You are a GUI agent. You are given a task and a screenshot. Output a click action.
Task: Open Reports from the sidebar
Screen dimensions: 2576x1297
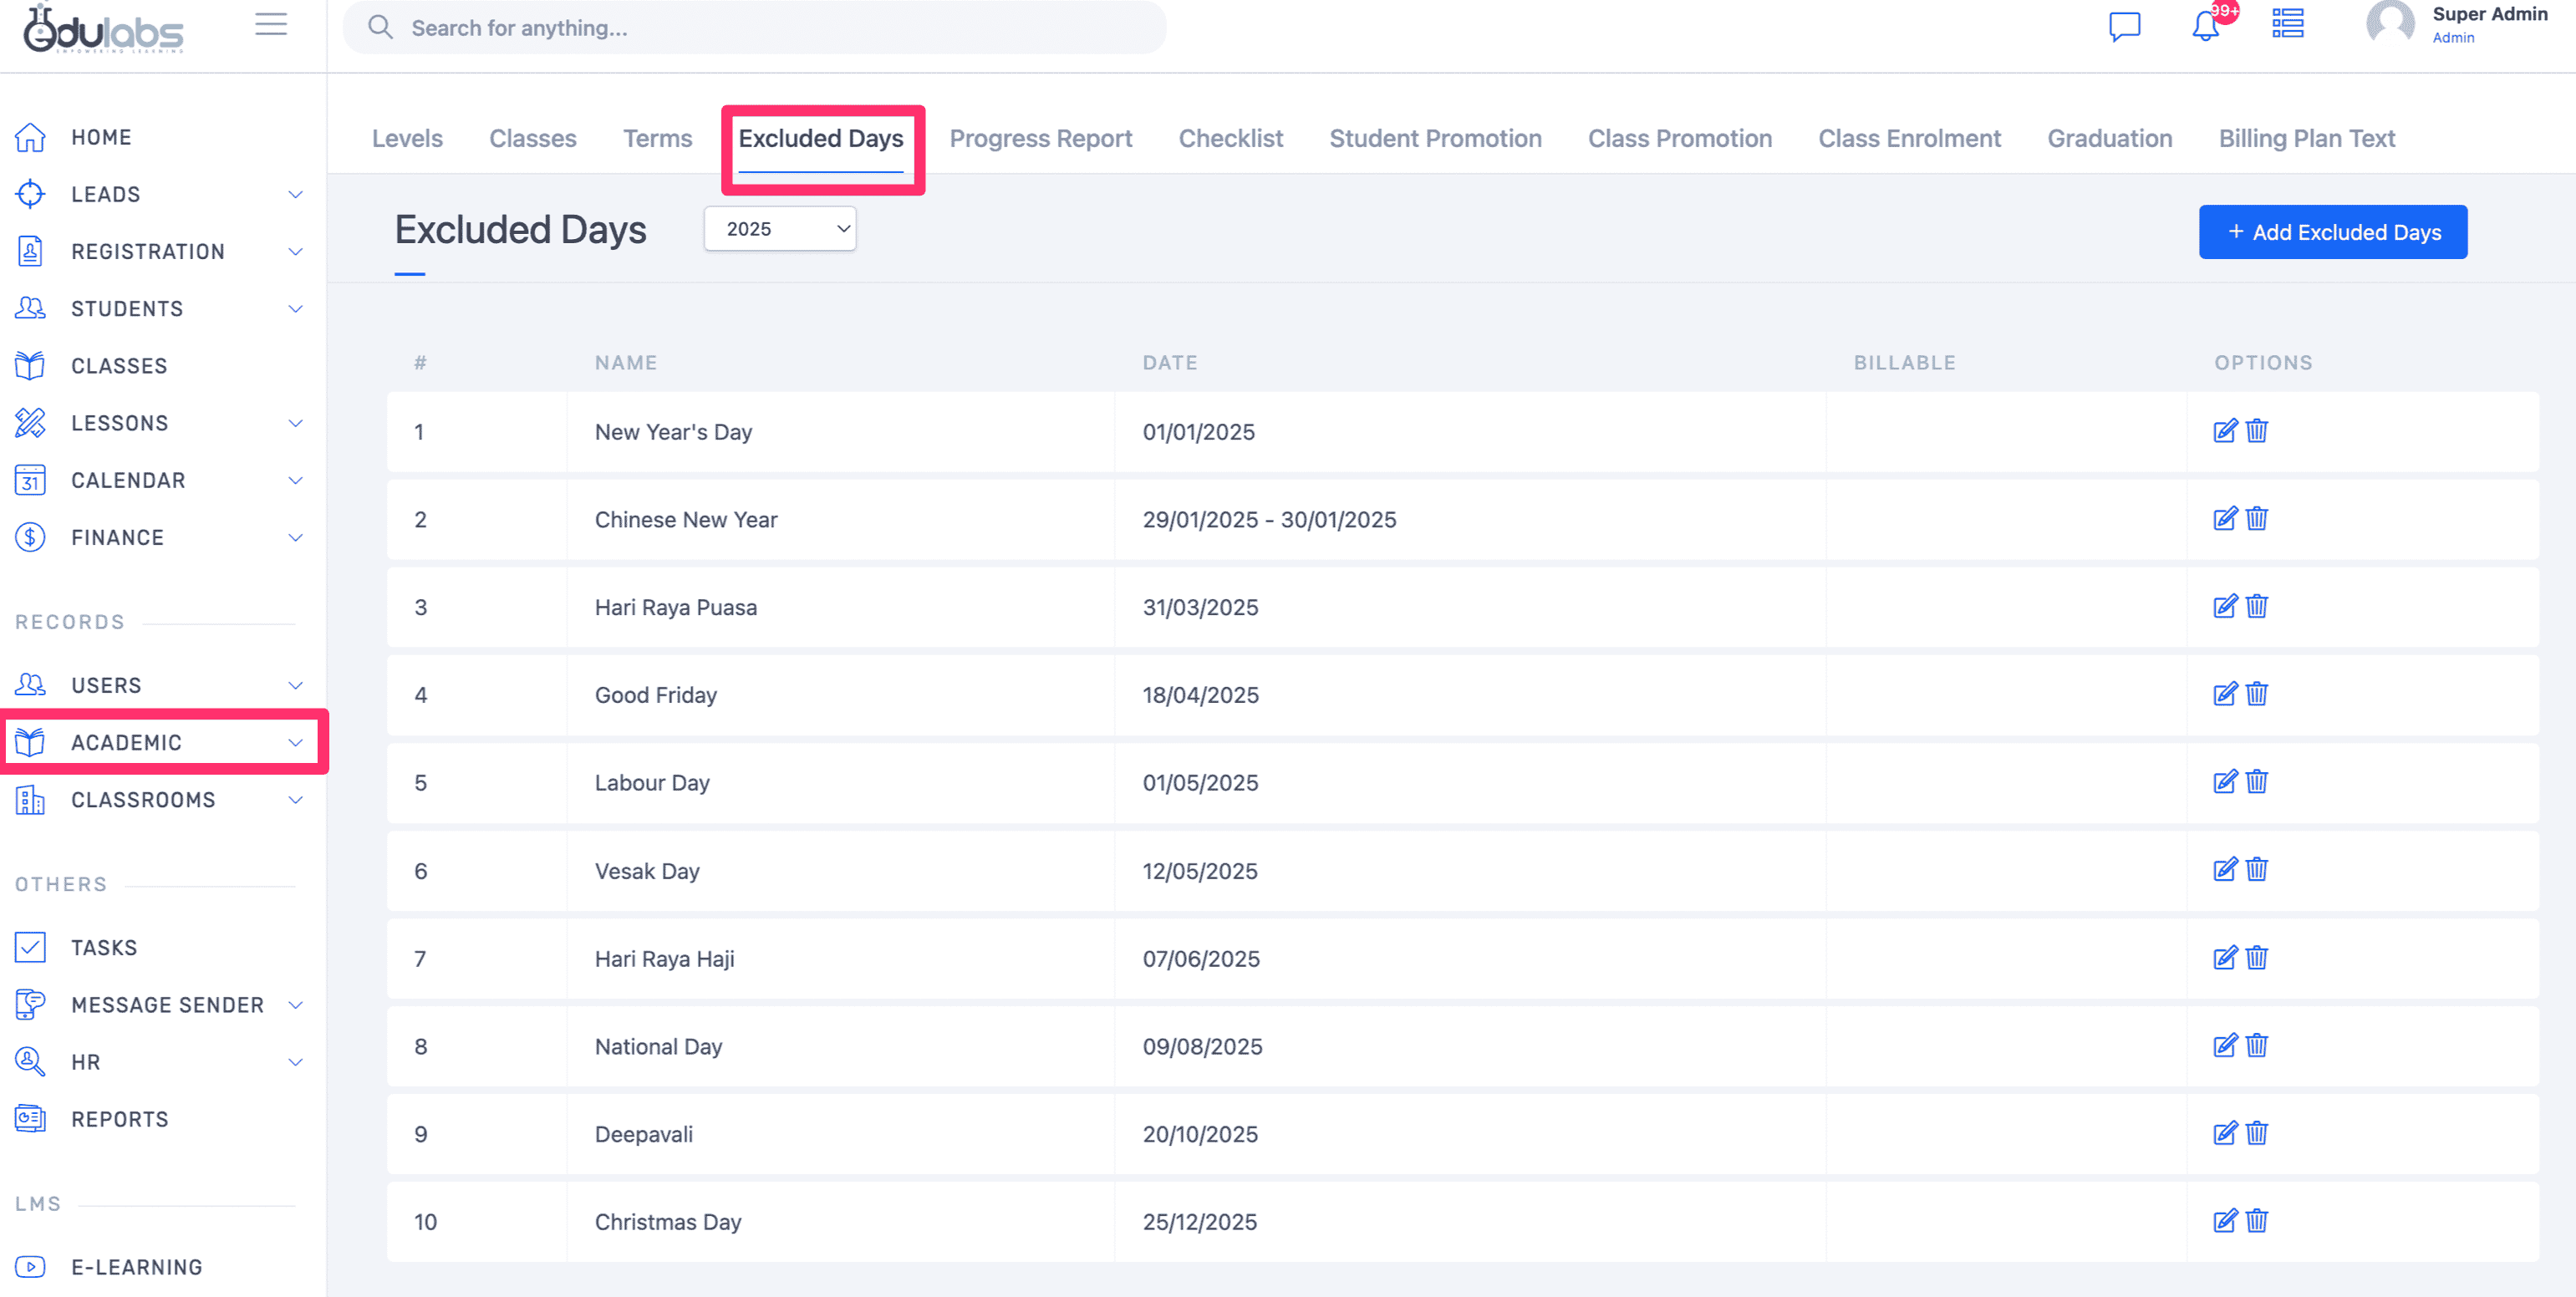(x=120, y=1119)
